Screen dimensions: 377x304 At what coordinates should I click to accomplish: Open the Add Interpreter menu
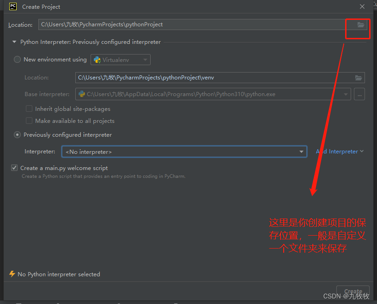(x=340, y=152)
